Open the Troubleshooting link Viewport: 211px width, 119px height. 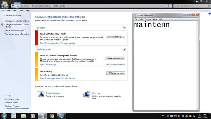[53, 93]
